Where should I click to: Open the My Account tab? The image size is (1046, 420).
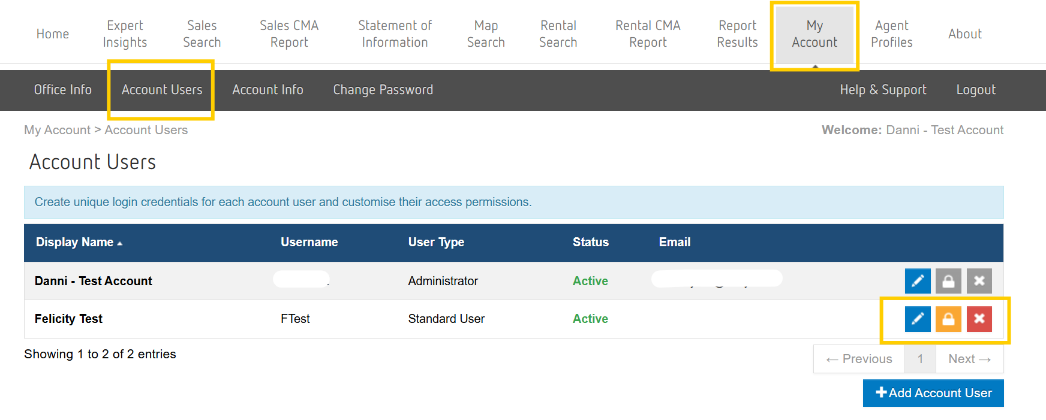pyautogui.click(x=814, y=34)
